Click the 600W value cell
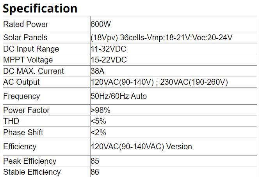Screen dimensions: 260x177 (x=101, y=24)
